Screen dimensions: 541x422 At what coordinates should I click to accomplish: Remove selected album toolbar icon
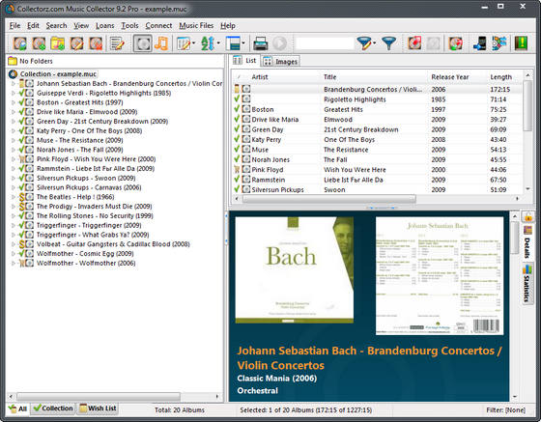96,43
